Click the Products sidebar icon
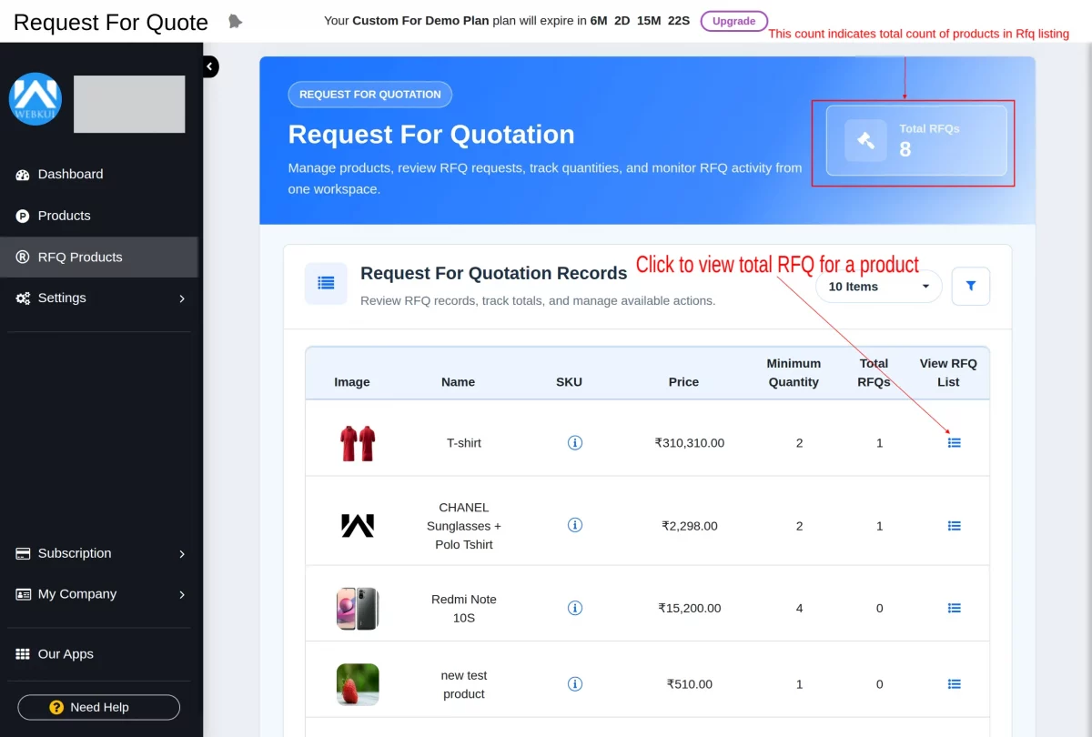Viewport: 1092px width, 737px height. (x=23, y=216)
